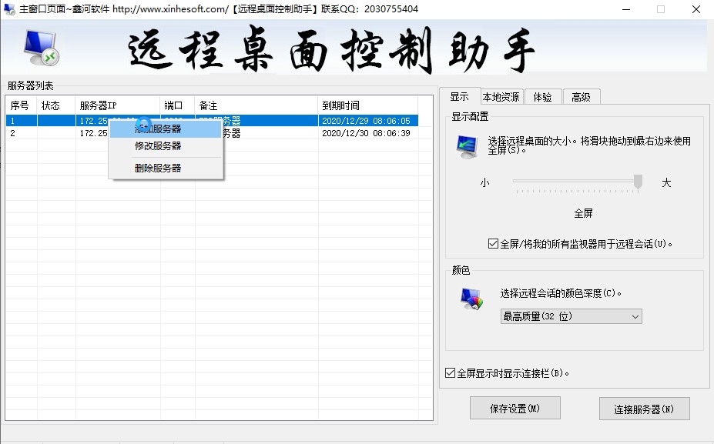The width and height of the screenshot is (714, 444).
Task: Open the 最高质量(32位) color depth dropdown
Action: coord(570,316)
